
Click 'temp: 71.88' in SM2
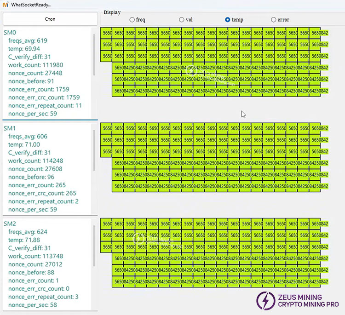24,240
